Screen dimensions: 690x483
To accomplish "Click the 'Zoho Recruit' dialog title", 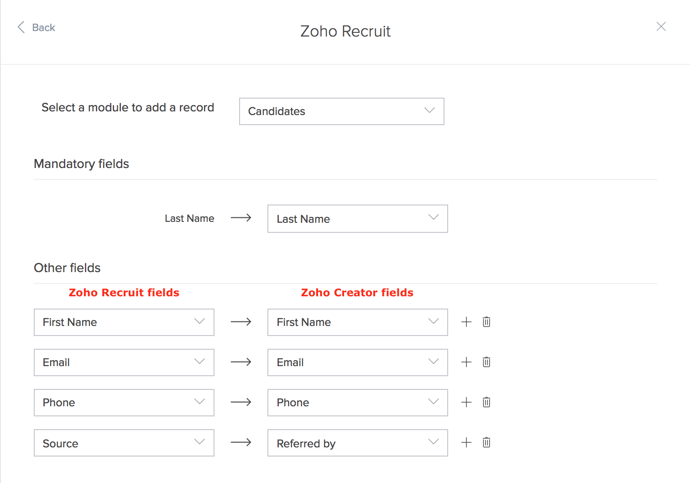I will coord(345,31).
